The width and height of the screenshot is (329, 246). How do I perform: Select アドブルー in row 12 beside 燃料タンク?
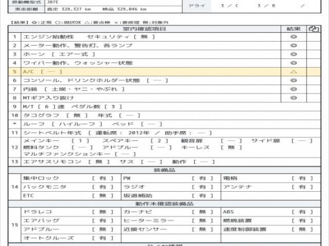point(137,147)
